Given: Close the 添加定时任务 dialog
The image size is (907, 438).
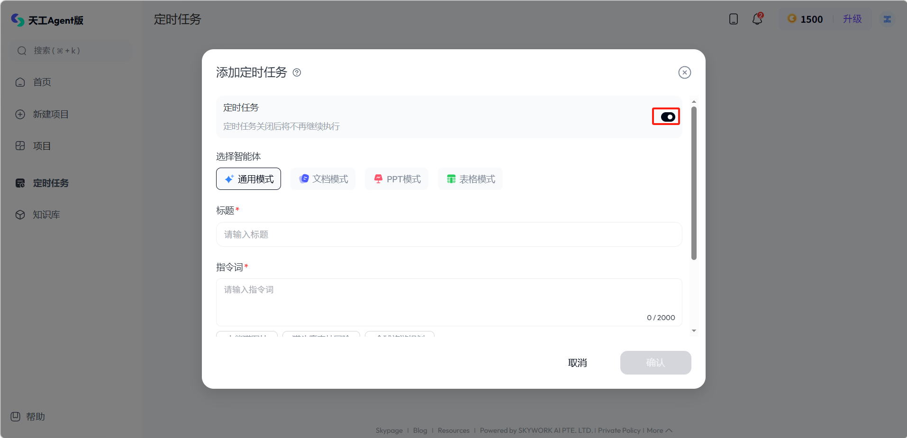Looking at the screenshot, I should coord(684,72).
